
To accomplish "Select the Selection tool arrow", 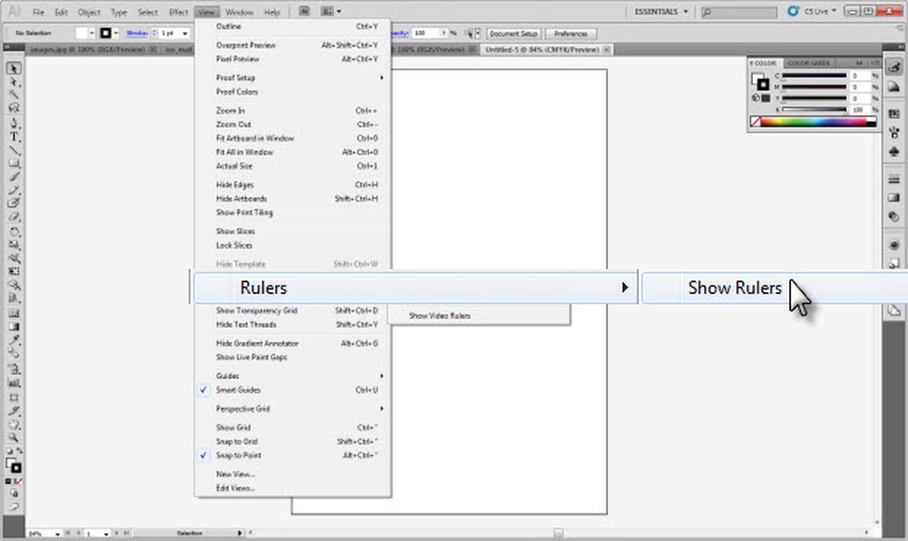I will point(14,68).
